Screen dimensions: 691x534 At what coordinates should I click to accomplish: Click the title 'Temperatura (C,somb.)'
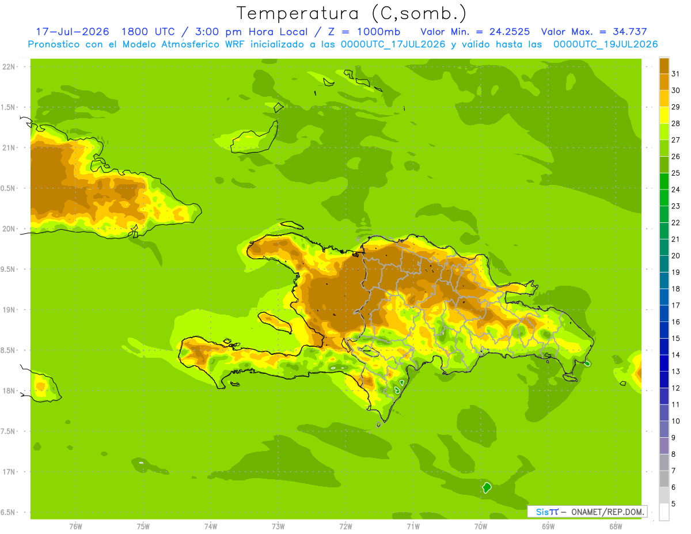[351, 13]
